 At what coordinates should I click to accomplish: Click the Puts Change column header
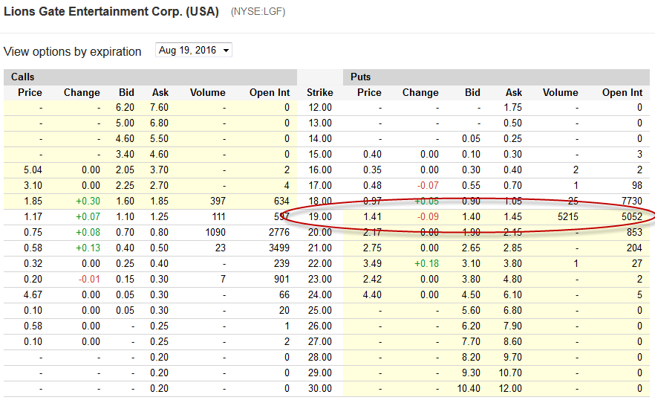pyautogui.click(x=420, y=92)
